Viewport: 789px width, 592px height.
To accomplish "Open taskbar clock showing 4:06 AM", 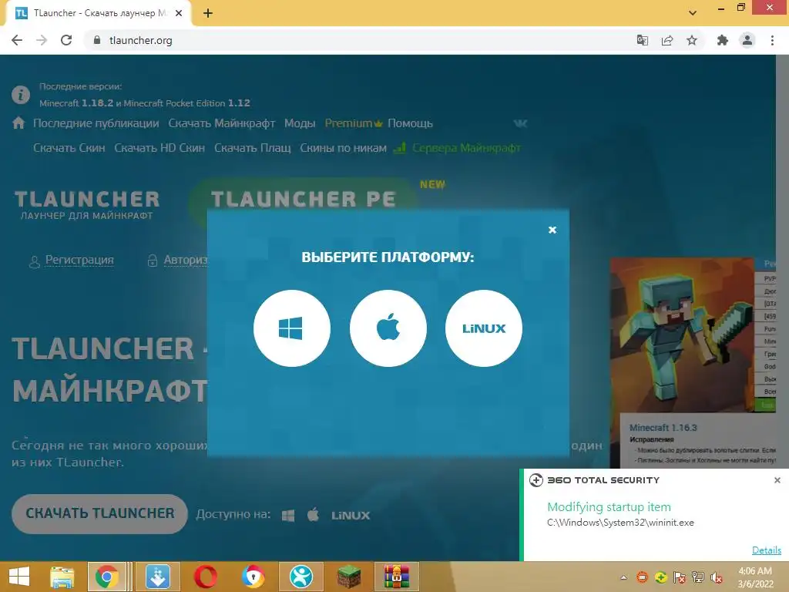I will click(755, 577).
